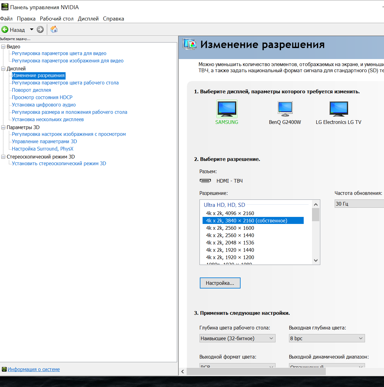Screen dimensions: 384x387
Task: Click the HDMI connector icon
Action: pos(205,181)
